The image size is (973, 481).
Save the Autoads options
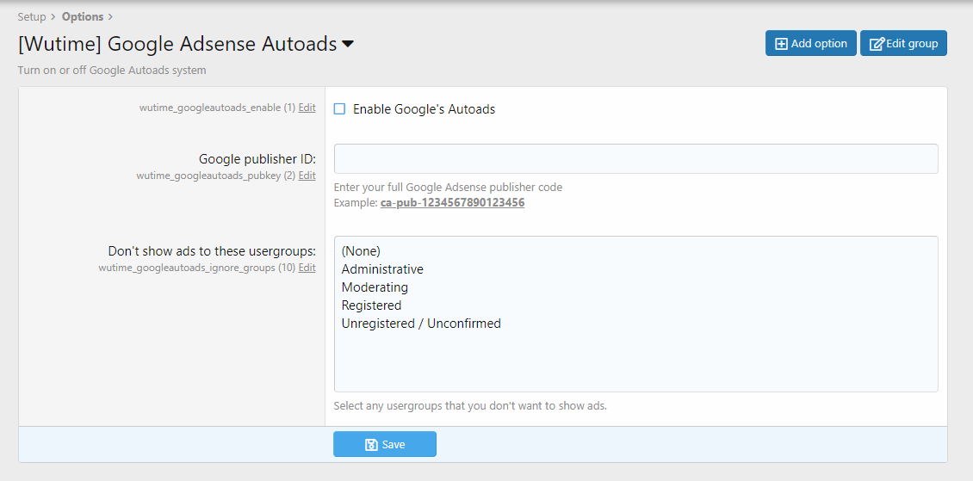pos(385,444)
